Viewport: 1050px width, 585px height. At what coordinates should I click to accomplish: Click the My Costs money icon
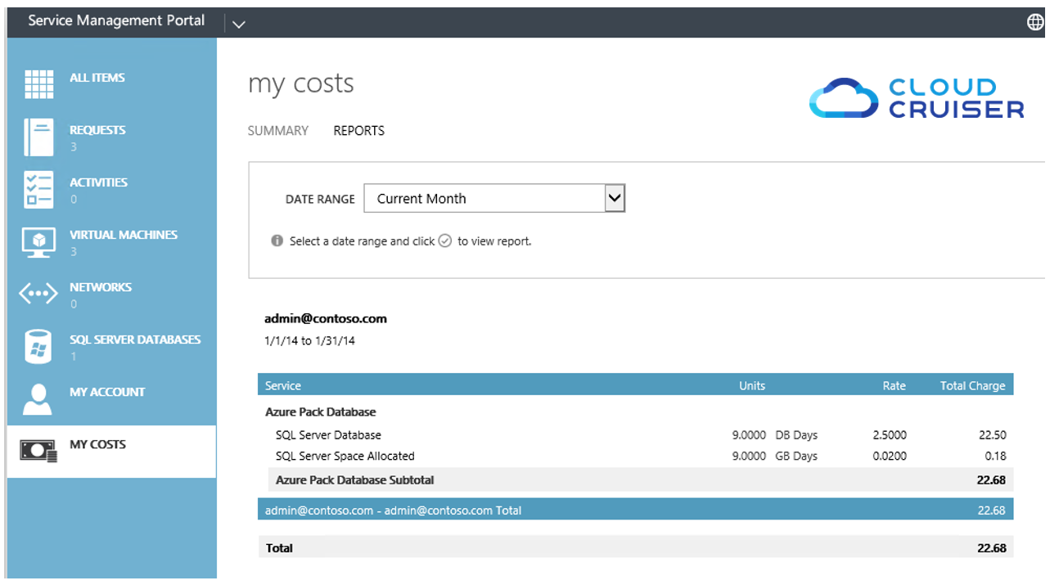pos(38,450)
